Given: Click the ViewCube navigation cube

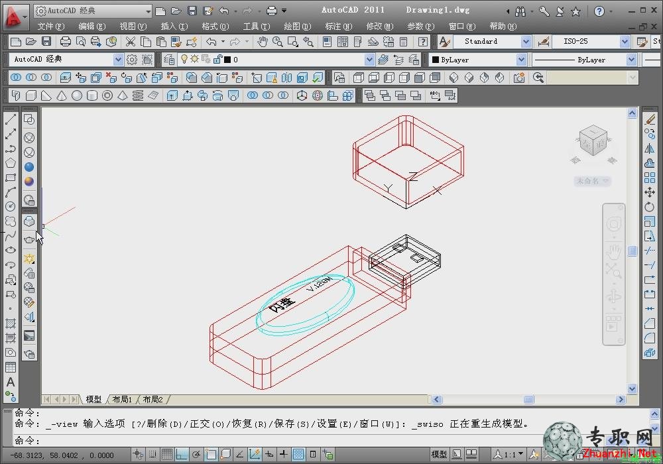Looking at the screenshot, I should [x=593, y=141].
